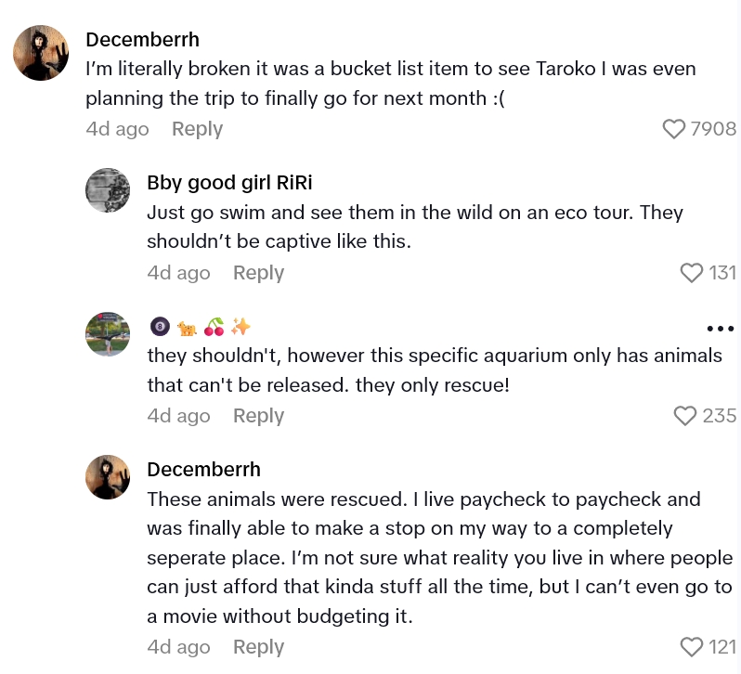Open three-dot menu on emoji user's comment
Viewport: 741px width, 674px height.
pos(721,329)
